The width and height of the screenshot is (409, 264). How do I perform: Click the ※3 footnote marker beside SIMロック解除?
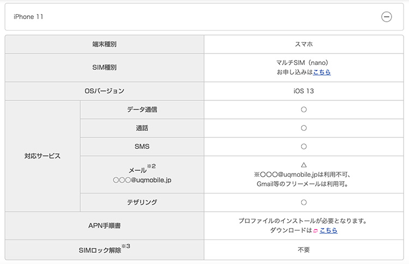(126, 246)
